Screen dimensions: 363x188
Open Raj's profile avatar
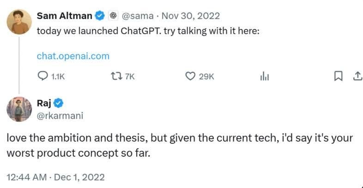pyautogui.click(x=19, y=109)
